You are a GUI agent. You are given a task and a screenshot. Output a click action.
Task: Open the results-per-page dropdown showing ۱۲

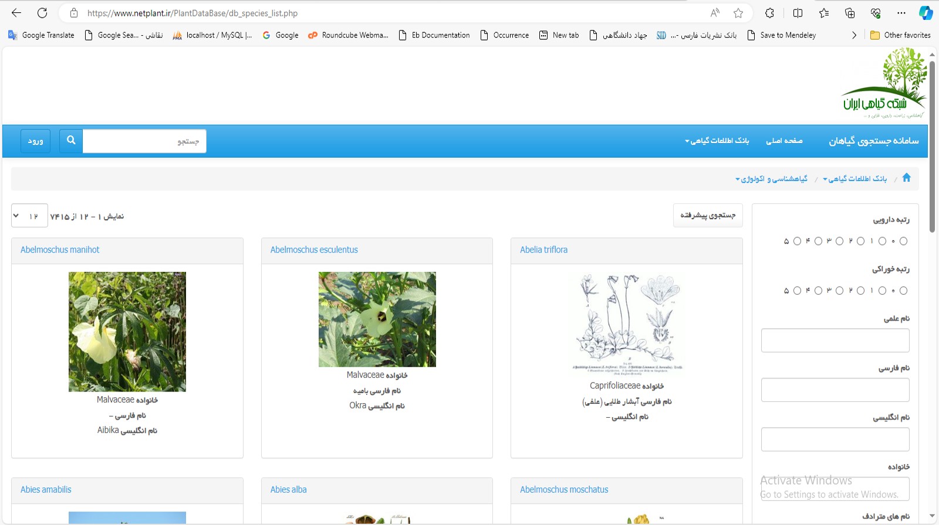(x=29, y=216)
